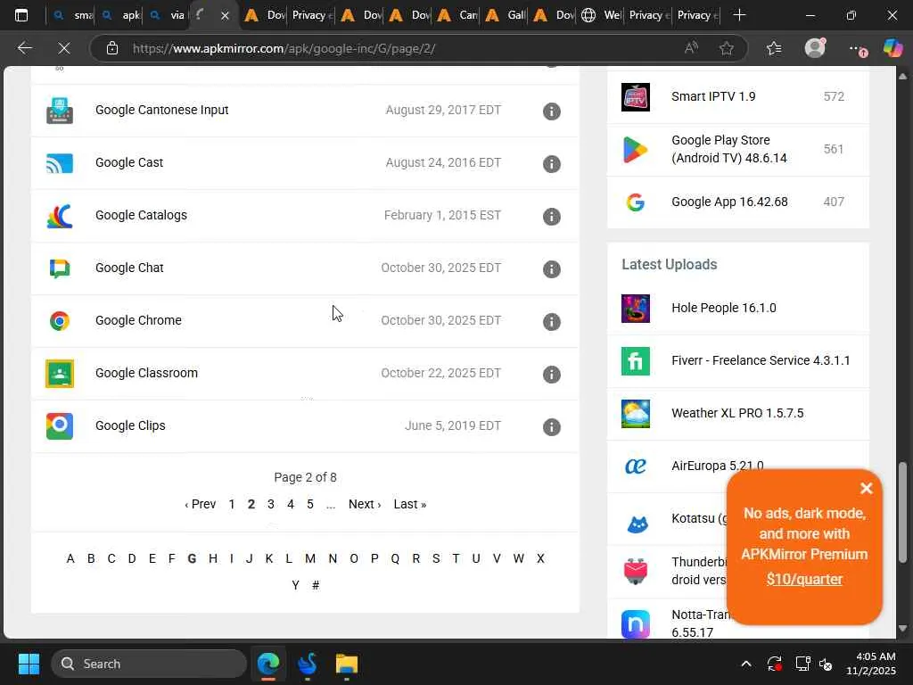Click the Google Chat app icon

[x=60, y=268]
